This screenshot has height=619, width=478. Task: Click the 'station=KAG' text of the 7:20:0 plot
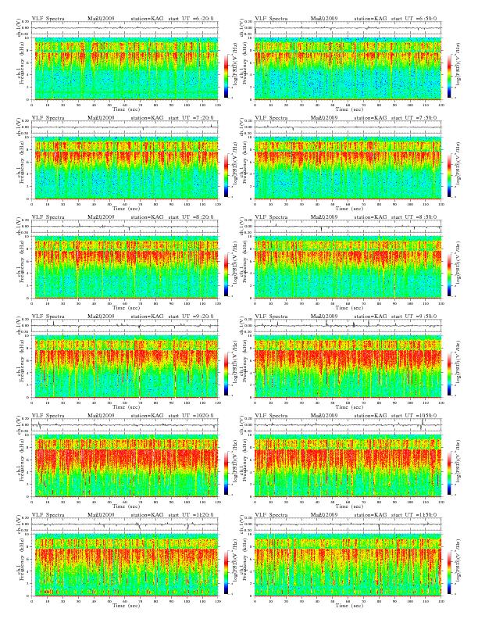pos(147,118)
